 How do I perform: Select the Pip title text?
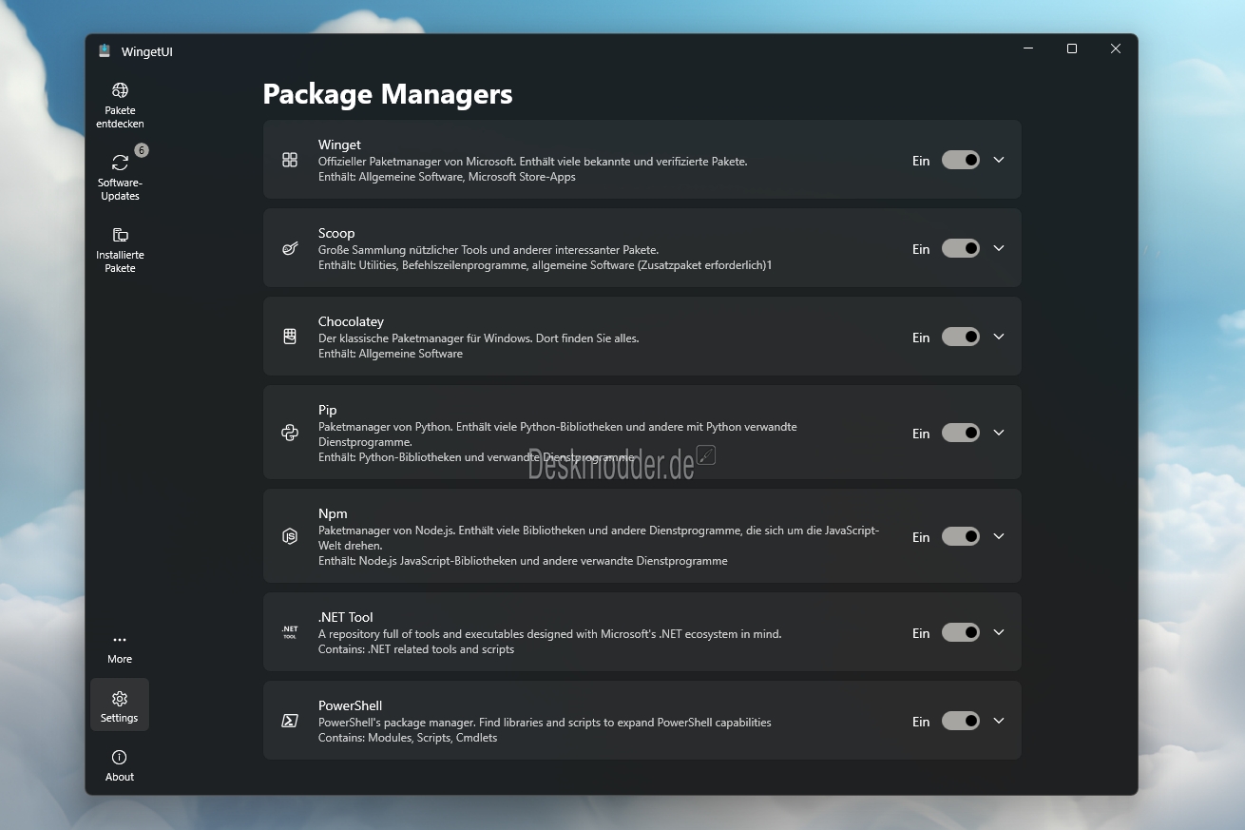pyautogui.click(x=328, y=410)
